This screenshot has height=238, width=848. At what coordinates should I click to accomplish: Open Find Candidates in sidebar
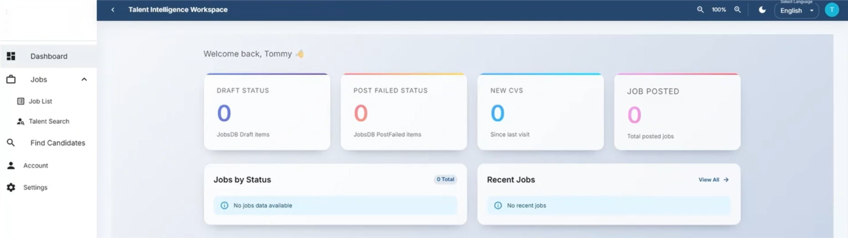(x=58, y=143)
